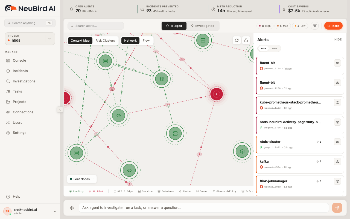This screenshot has width=350, height=219.
Task: Click the unlock layout icon
Action: click(246, 40)
